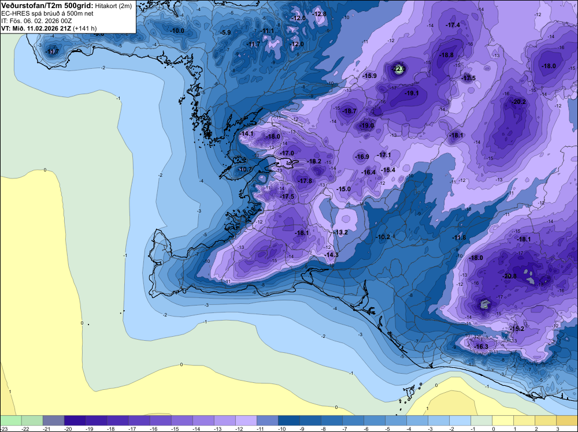Select the -17.8 temperature label
The height and width of the screenshot is (432, 578).
pos(305,181)
